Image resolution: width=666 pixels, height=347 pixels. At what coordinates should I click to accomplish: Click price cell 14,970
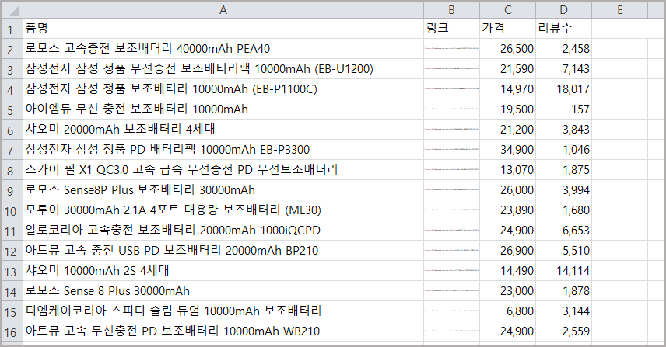tap(507, 89)
